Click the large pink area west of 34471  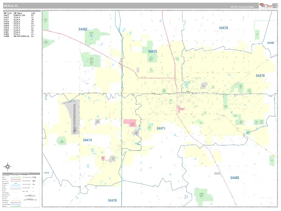point(130,123)
